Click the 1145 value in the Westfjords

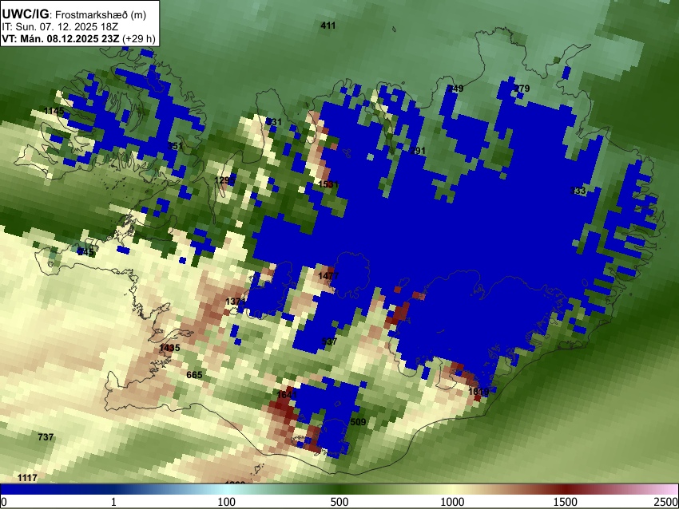tap(54, 111)
